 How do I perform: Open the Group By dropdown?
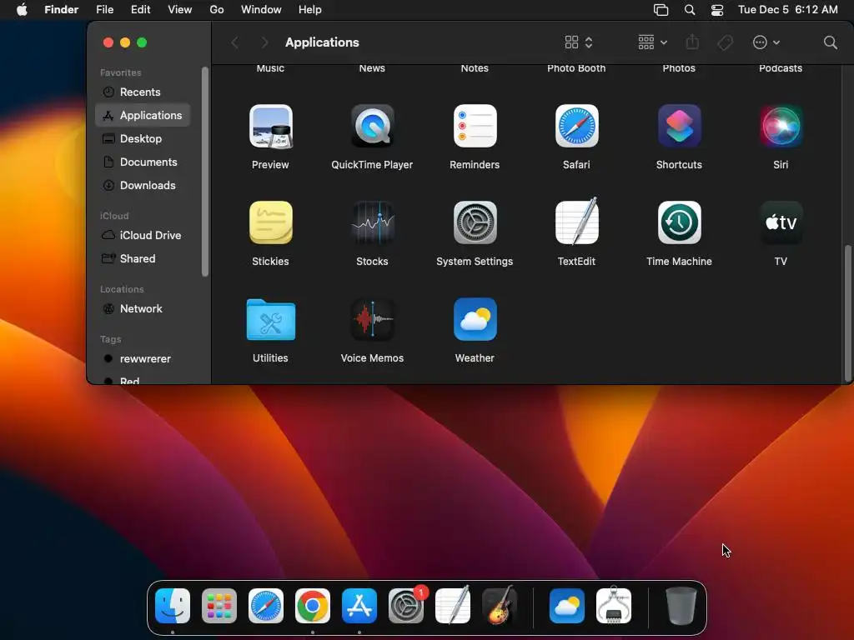pyautogui.click(x=653, y=42)
